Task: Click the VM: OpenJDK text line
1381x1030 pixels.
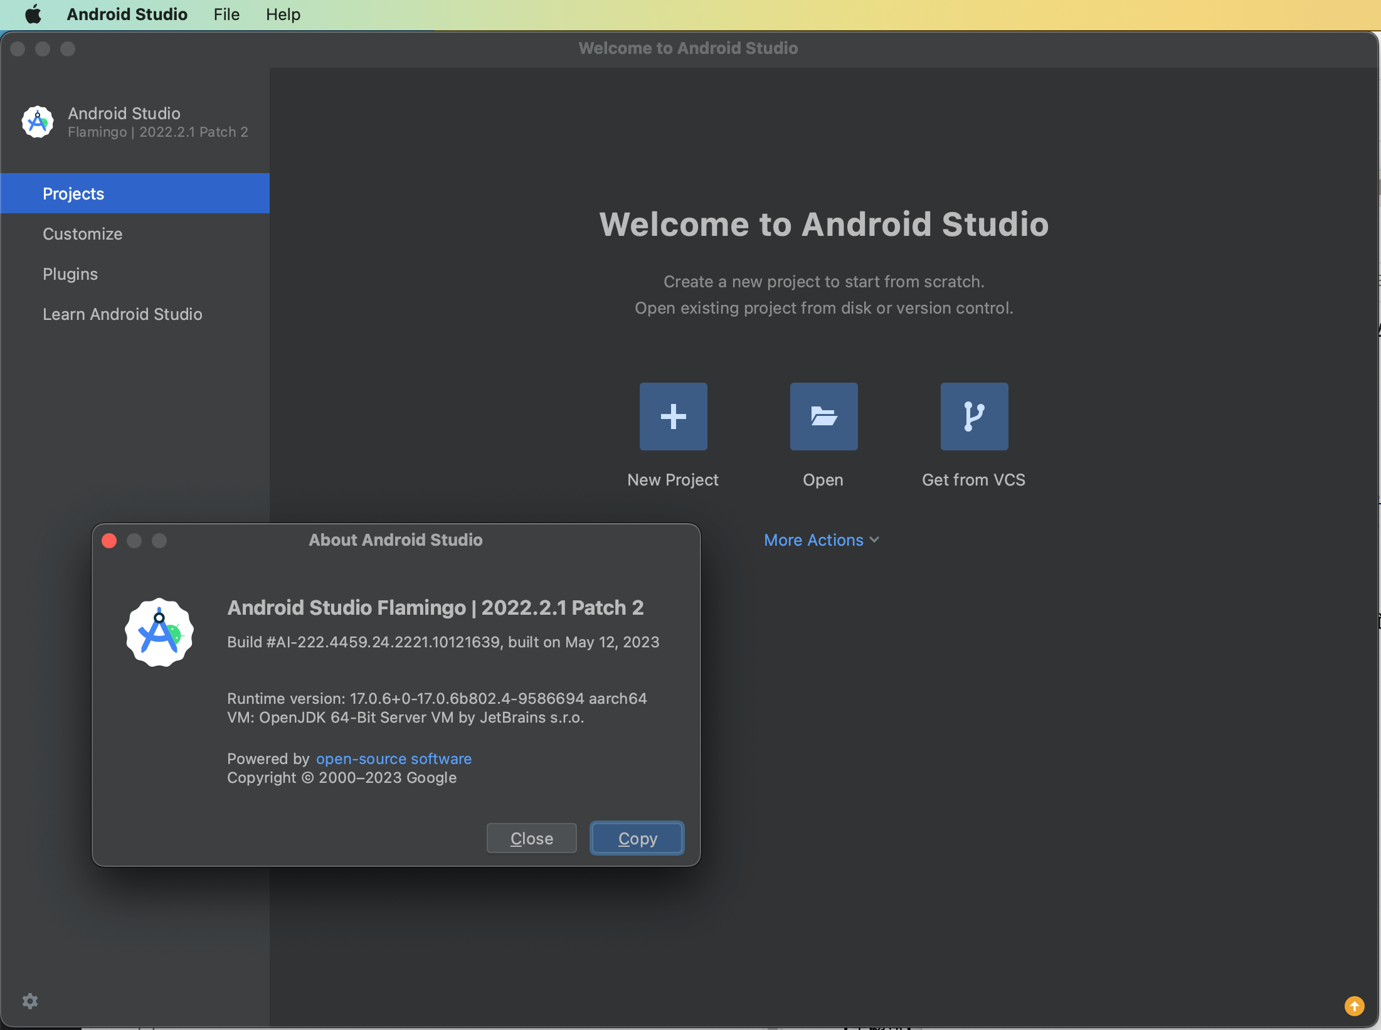Action: click(x=405, y=717)
